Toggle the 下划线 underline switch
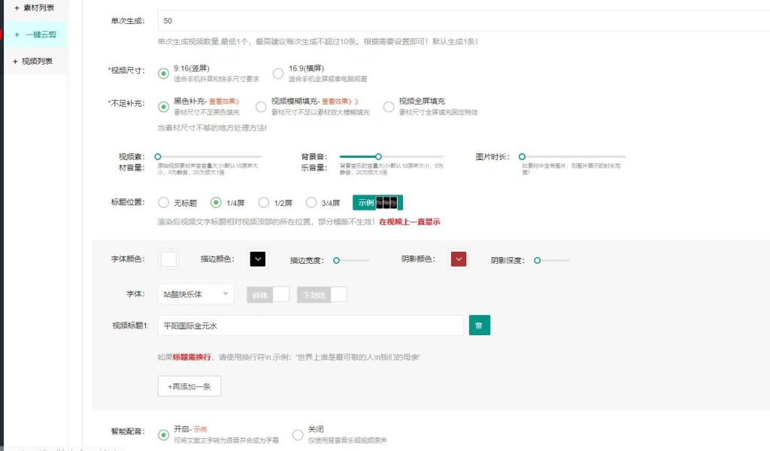The width and height of the screenshot is (770, 451). click(x=322, y=295)
